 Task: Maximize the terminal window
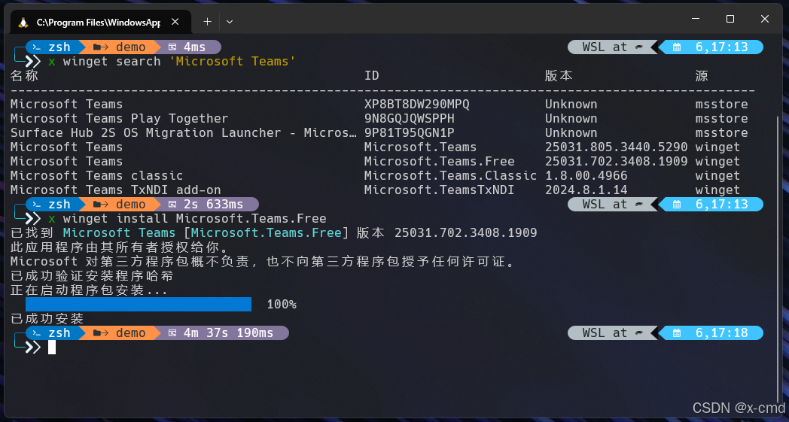tap(730, 19)
